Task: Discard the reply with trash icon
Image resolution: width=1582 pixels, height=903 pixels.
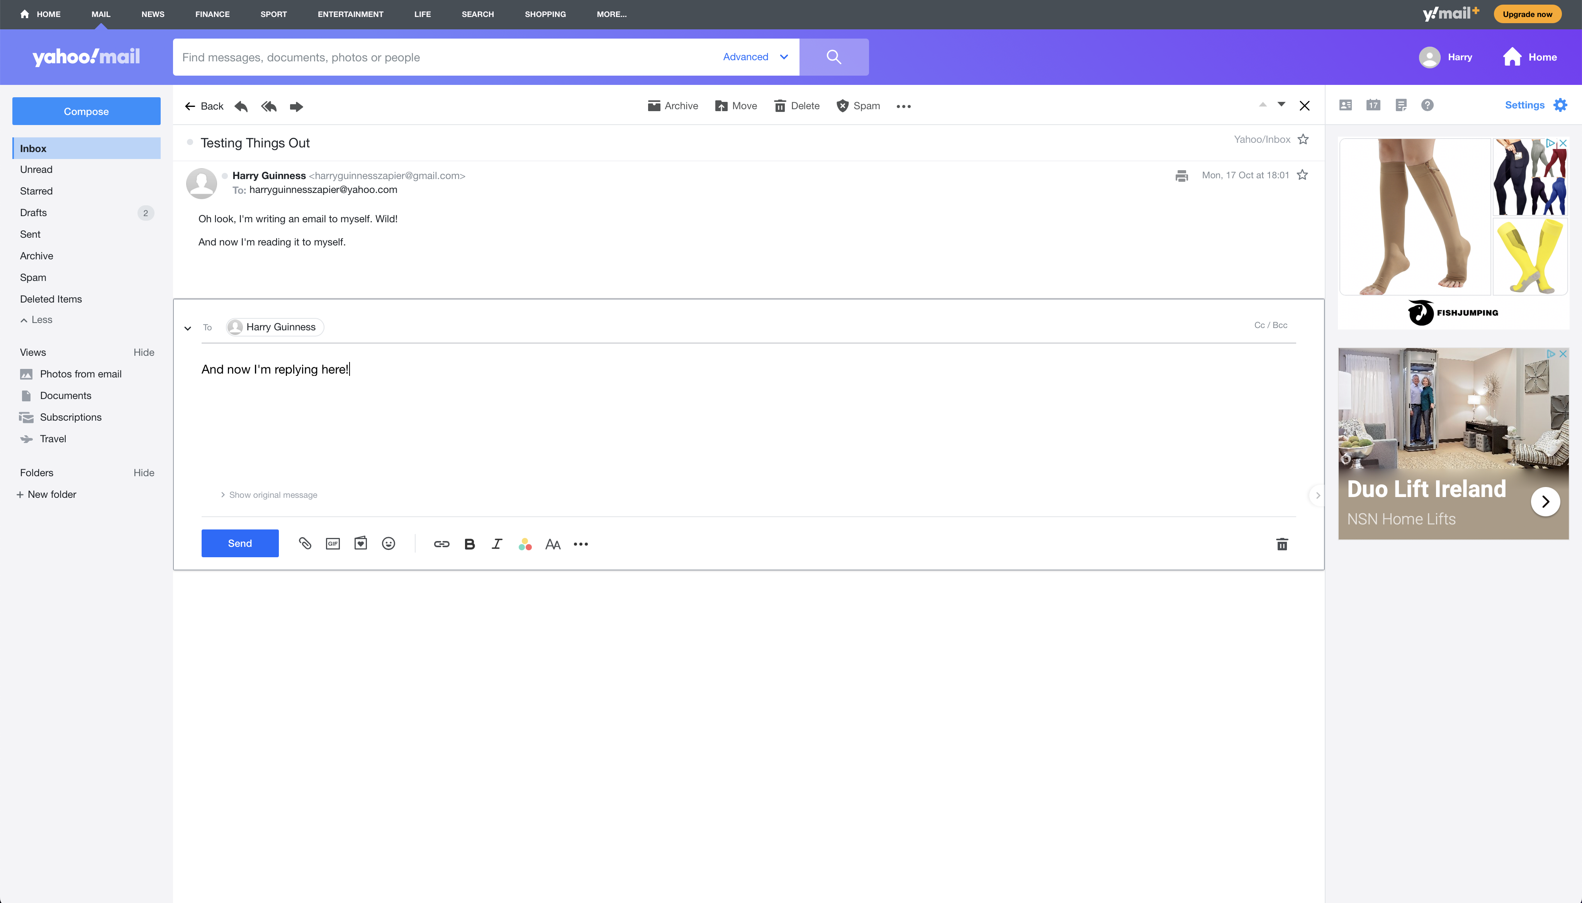Action: 1282,545
